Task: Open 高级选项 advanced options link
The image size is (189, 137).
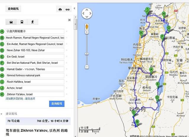Action: tap(30, 99)
